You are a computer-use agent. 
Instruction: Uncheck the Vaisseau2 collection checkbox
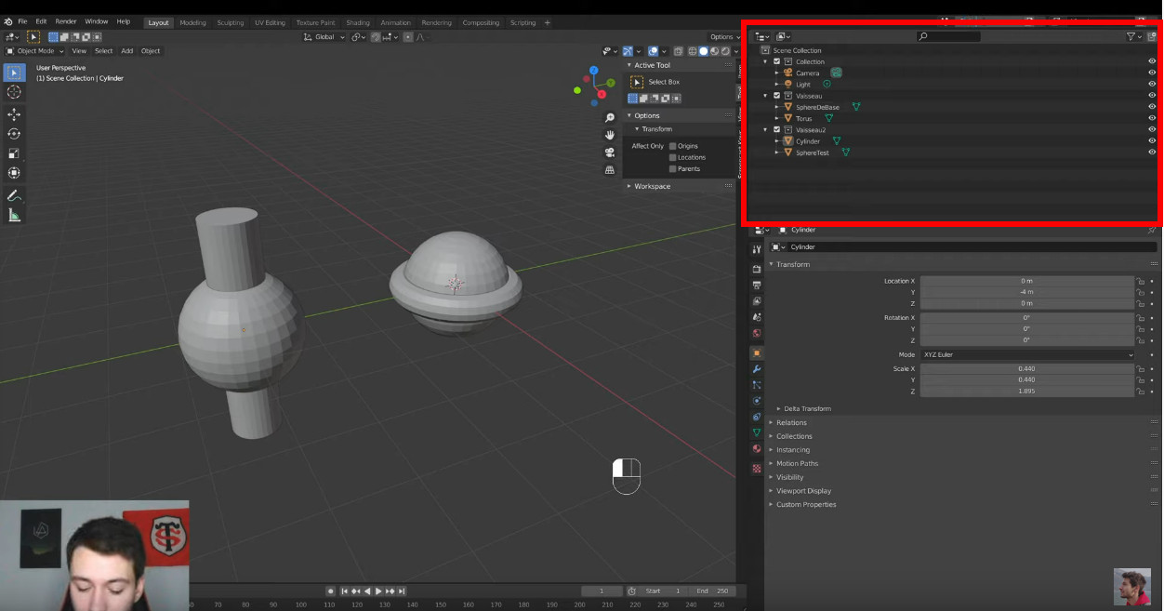tap(776, 130)
